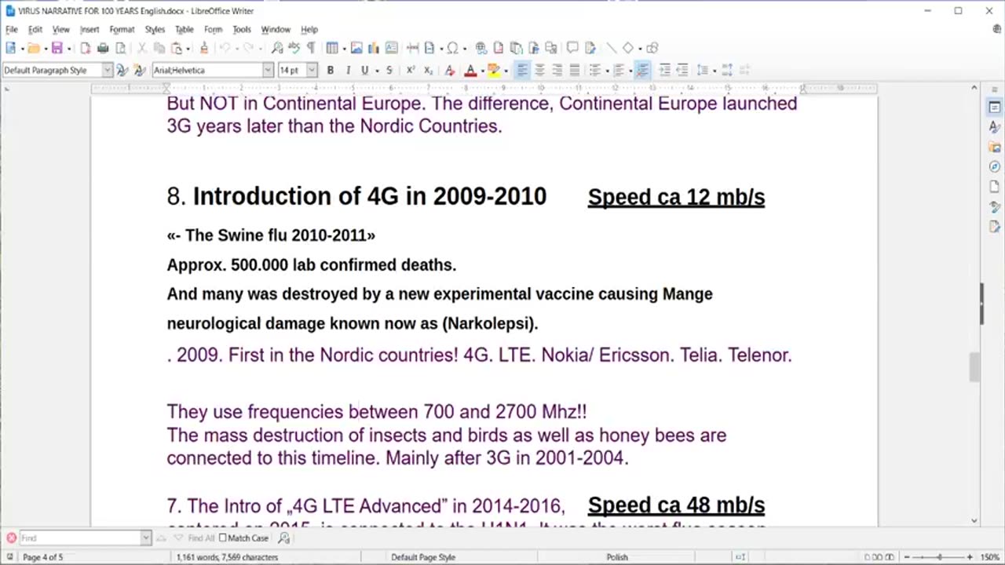Image resolution: width=1005 pixels, height=565 pixels.
Task: Apply the red font color swatch
Action: [470, 70]
